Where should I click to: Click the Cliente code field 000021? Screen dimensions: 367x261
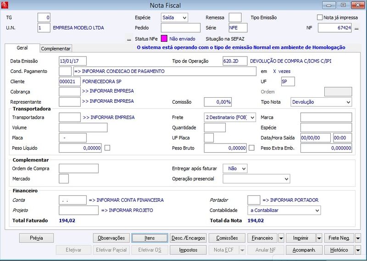pos(70,82)
